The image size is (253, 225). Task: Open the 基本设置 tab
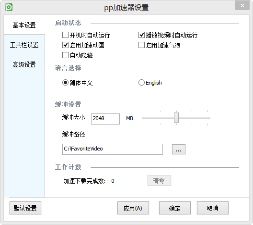click(24, 25)
